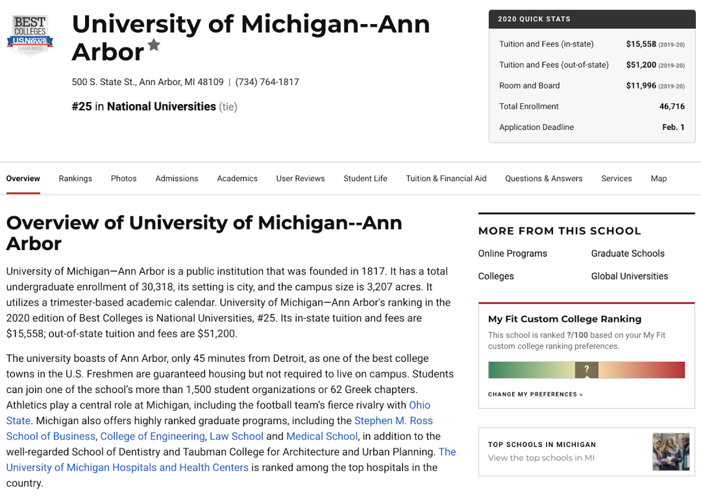Go to the Admissions tab
The width and height of the screenshot is (701, 497).
pyautogui.click(x=177, y=179)
